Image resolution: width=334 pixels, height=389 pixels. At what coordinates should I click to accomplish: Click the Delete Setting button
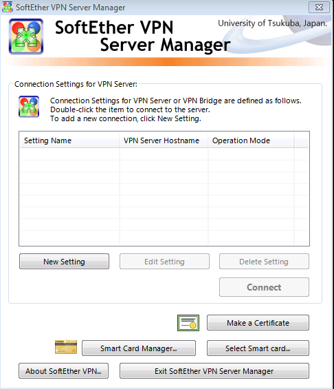pos(264,261)
